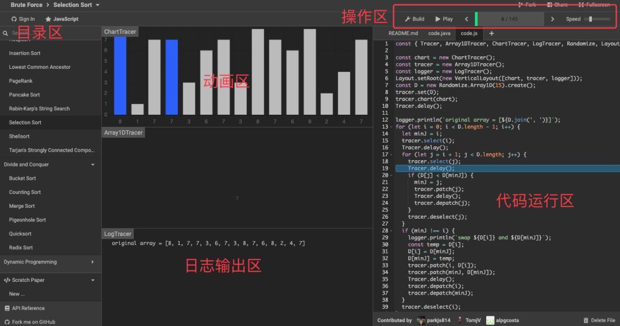Image resolution: width=620 pixels, height=326 pixels.
Task: Fold the if block at line 28
Action: click(x=392, y=230)
